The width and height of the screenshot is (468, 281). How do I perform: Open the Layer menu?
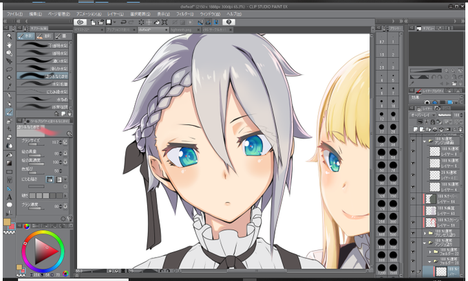click(x=115, y=14)
